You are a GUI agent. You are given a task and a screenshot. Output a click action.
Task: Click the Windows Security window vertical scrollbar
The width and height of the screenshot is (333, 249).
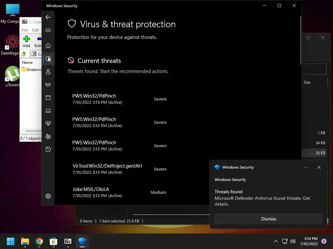coord(301,40)
